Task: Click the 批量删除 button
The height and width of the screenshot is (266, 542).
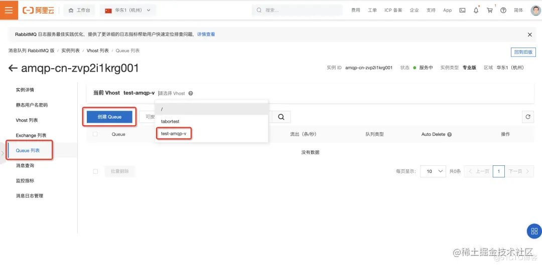Action: pyautogui.click(x=119, y=171)
